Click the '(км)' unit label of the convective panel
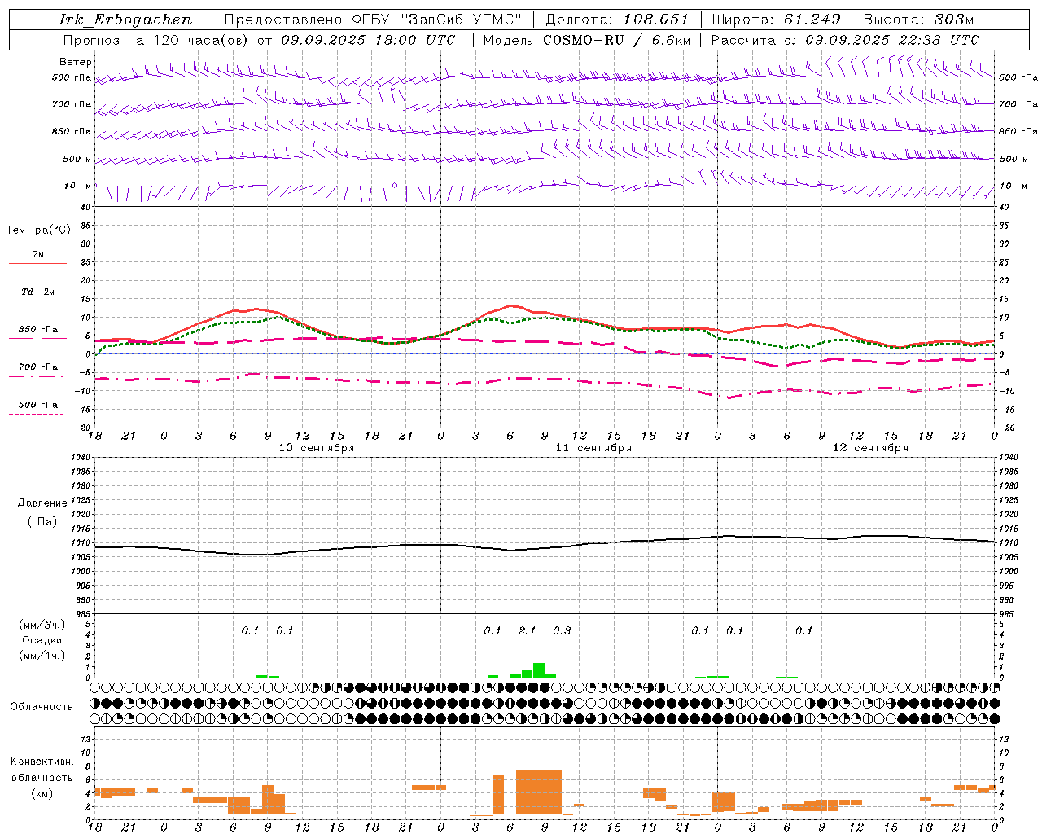Image resolution: width=1042 pixels, height=834 pixels. click(x=42, y=793)
